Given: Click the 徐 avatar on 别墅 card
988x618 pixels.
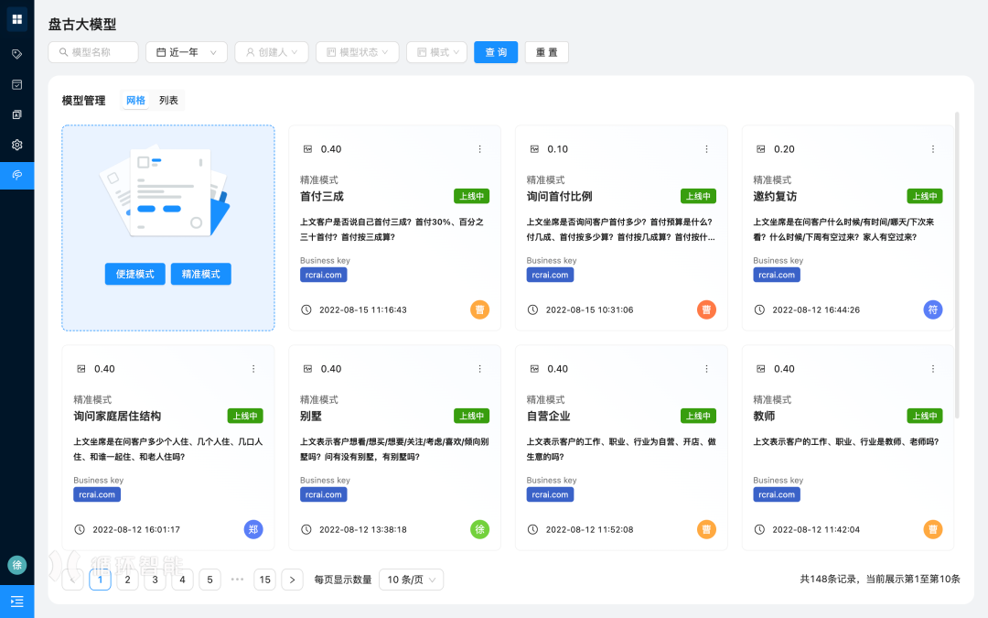Looking at the screenshot, I should coord(479,529).
